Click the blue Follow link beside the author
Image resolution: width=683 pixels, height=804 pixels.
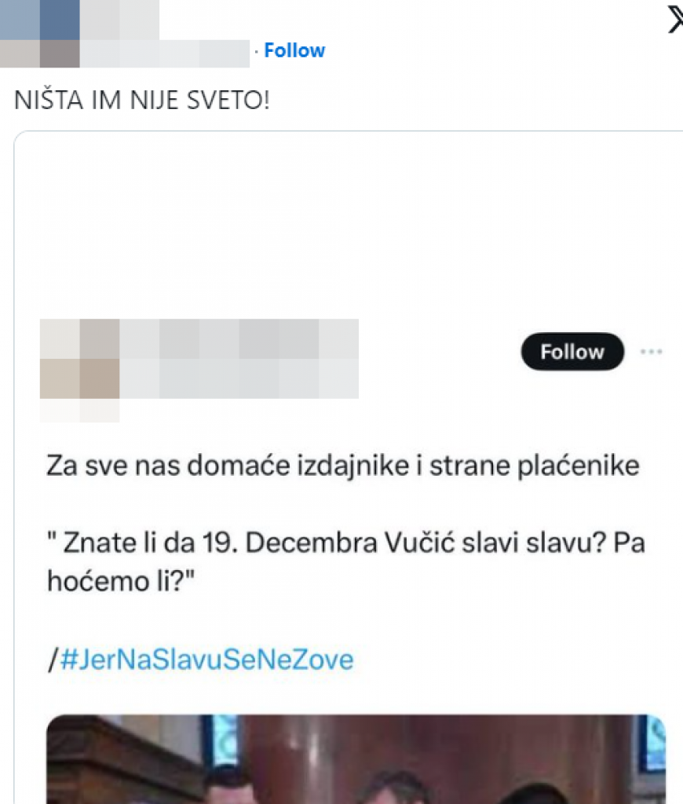coord(294,51)
